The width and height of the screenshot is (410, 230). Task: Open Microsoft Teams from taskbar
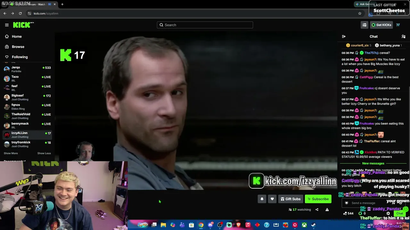(x=182, y=225)
